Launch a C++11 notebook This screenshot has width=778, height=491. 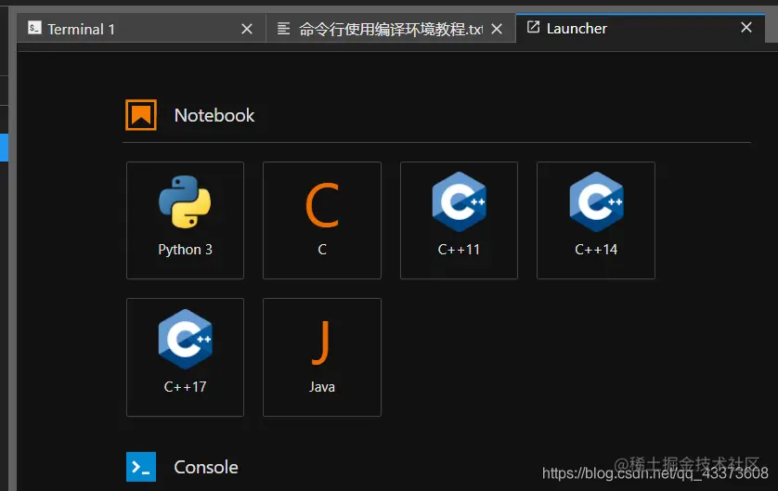[459, 220]
